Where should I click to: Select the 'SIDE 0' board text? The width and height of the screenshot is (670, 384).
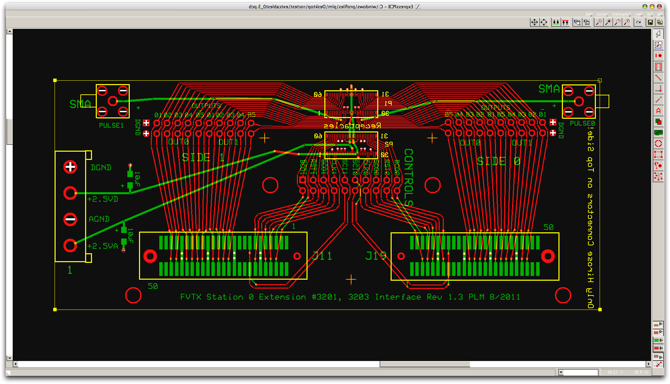pos(499,161)
